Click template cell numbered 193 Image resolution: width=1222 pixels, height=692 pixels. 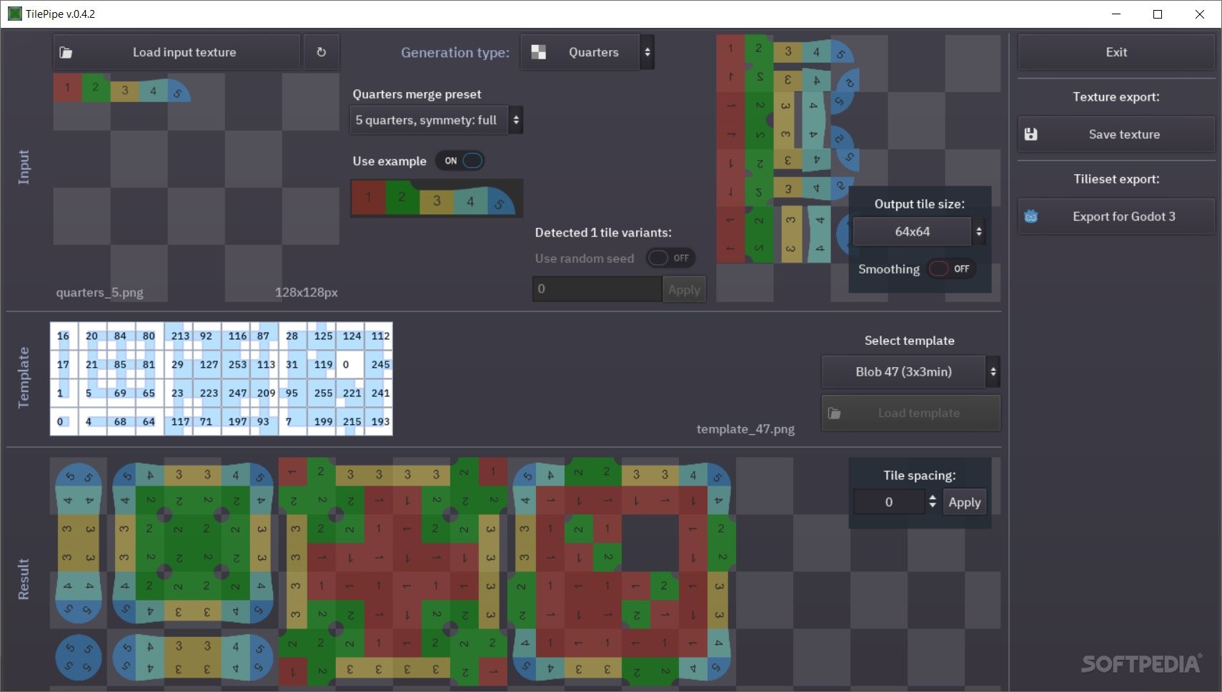tap(379, 421)
